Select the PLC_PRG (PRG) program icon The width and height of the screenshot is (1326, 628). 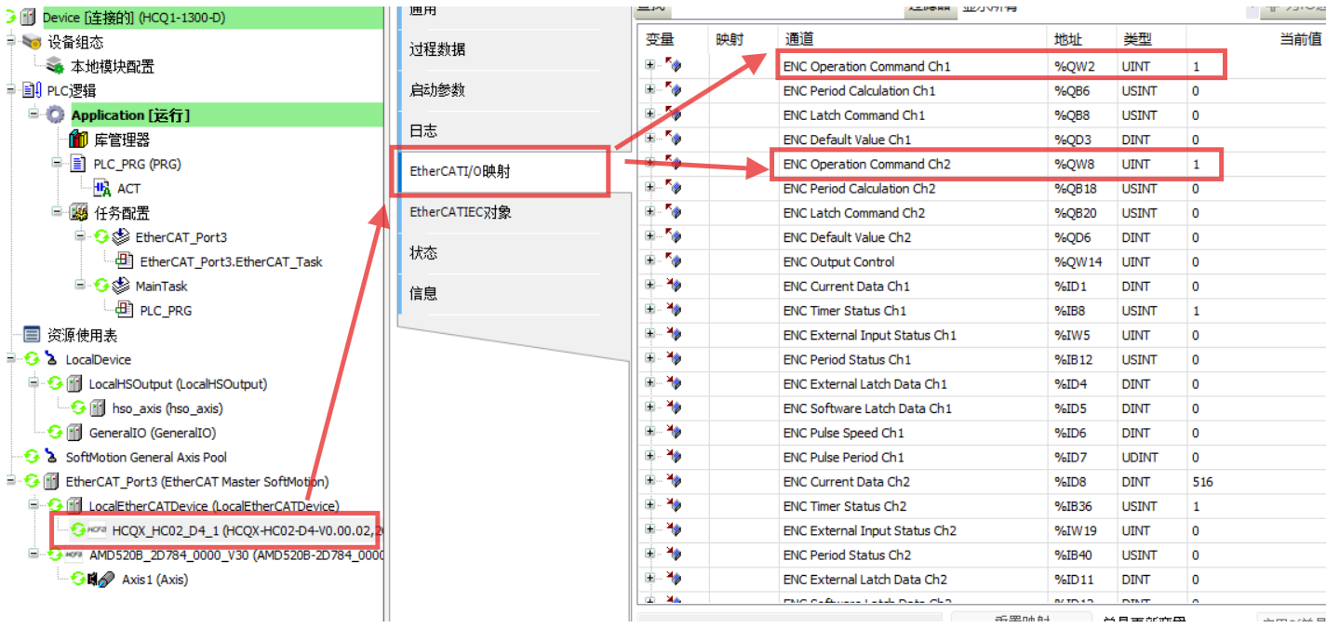[78, 164]
